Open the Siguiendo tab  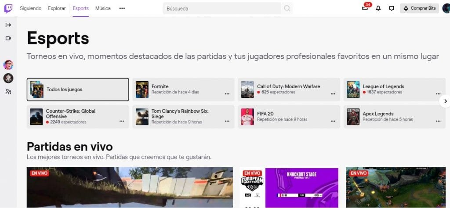(x=30, y=8)
